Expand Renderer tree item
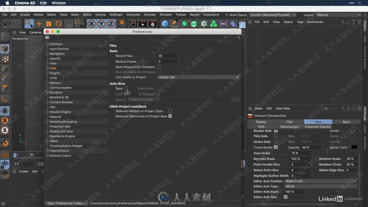 point(47,93)
